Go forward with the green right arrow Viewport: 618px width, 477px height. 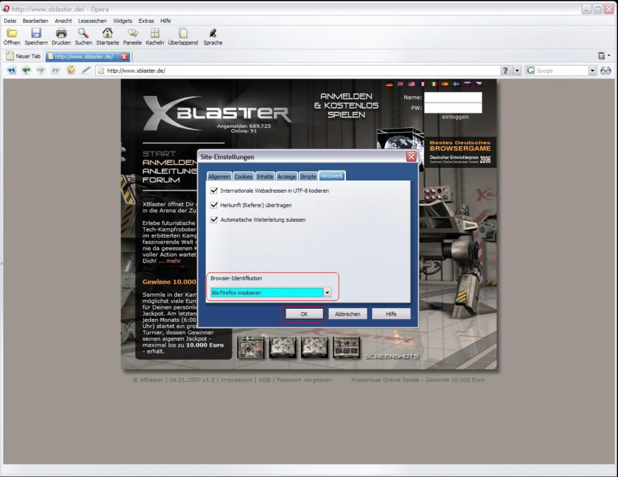(41, 70)
